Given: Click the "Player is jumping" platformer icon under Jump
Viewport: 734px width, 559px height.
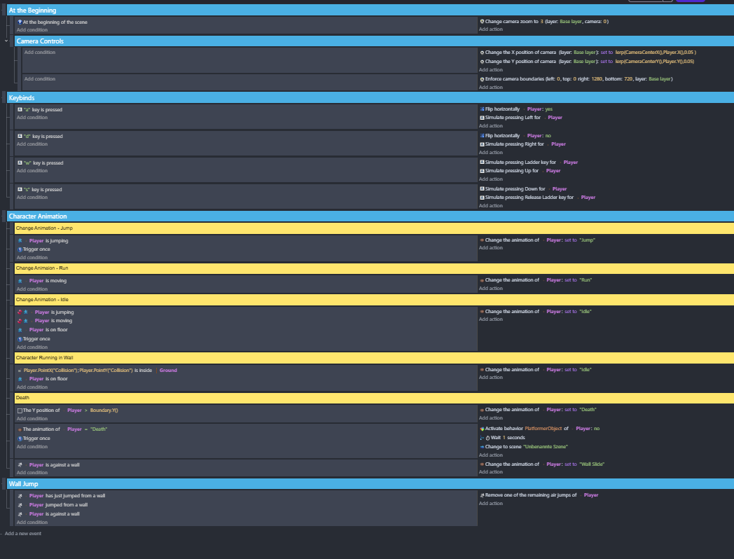Looking at the screenshot, I should pos(20,241).
